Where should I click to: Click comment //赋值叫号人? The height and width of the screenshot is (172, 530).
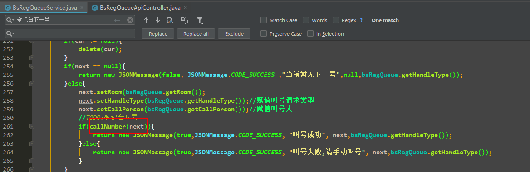click(271, 109)
